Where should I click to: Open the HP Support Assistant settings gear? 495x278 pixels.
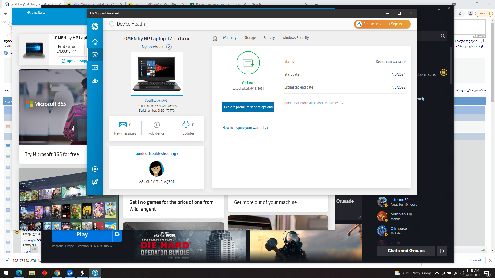pyautogui.click(x=95, y=169)
